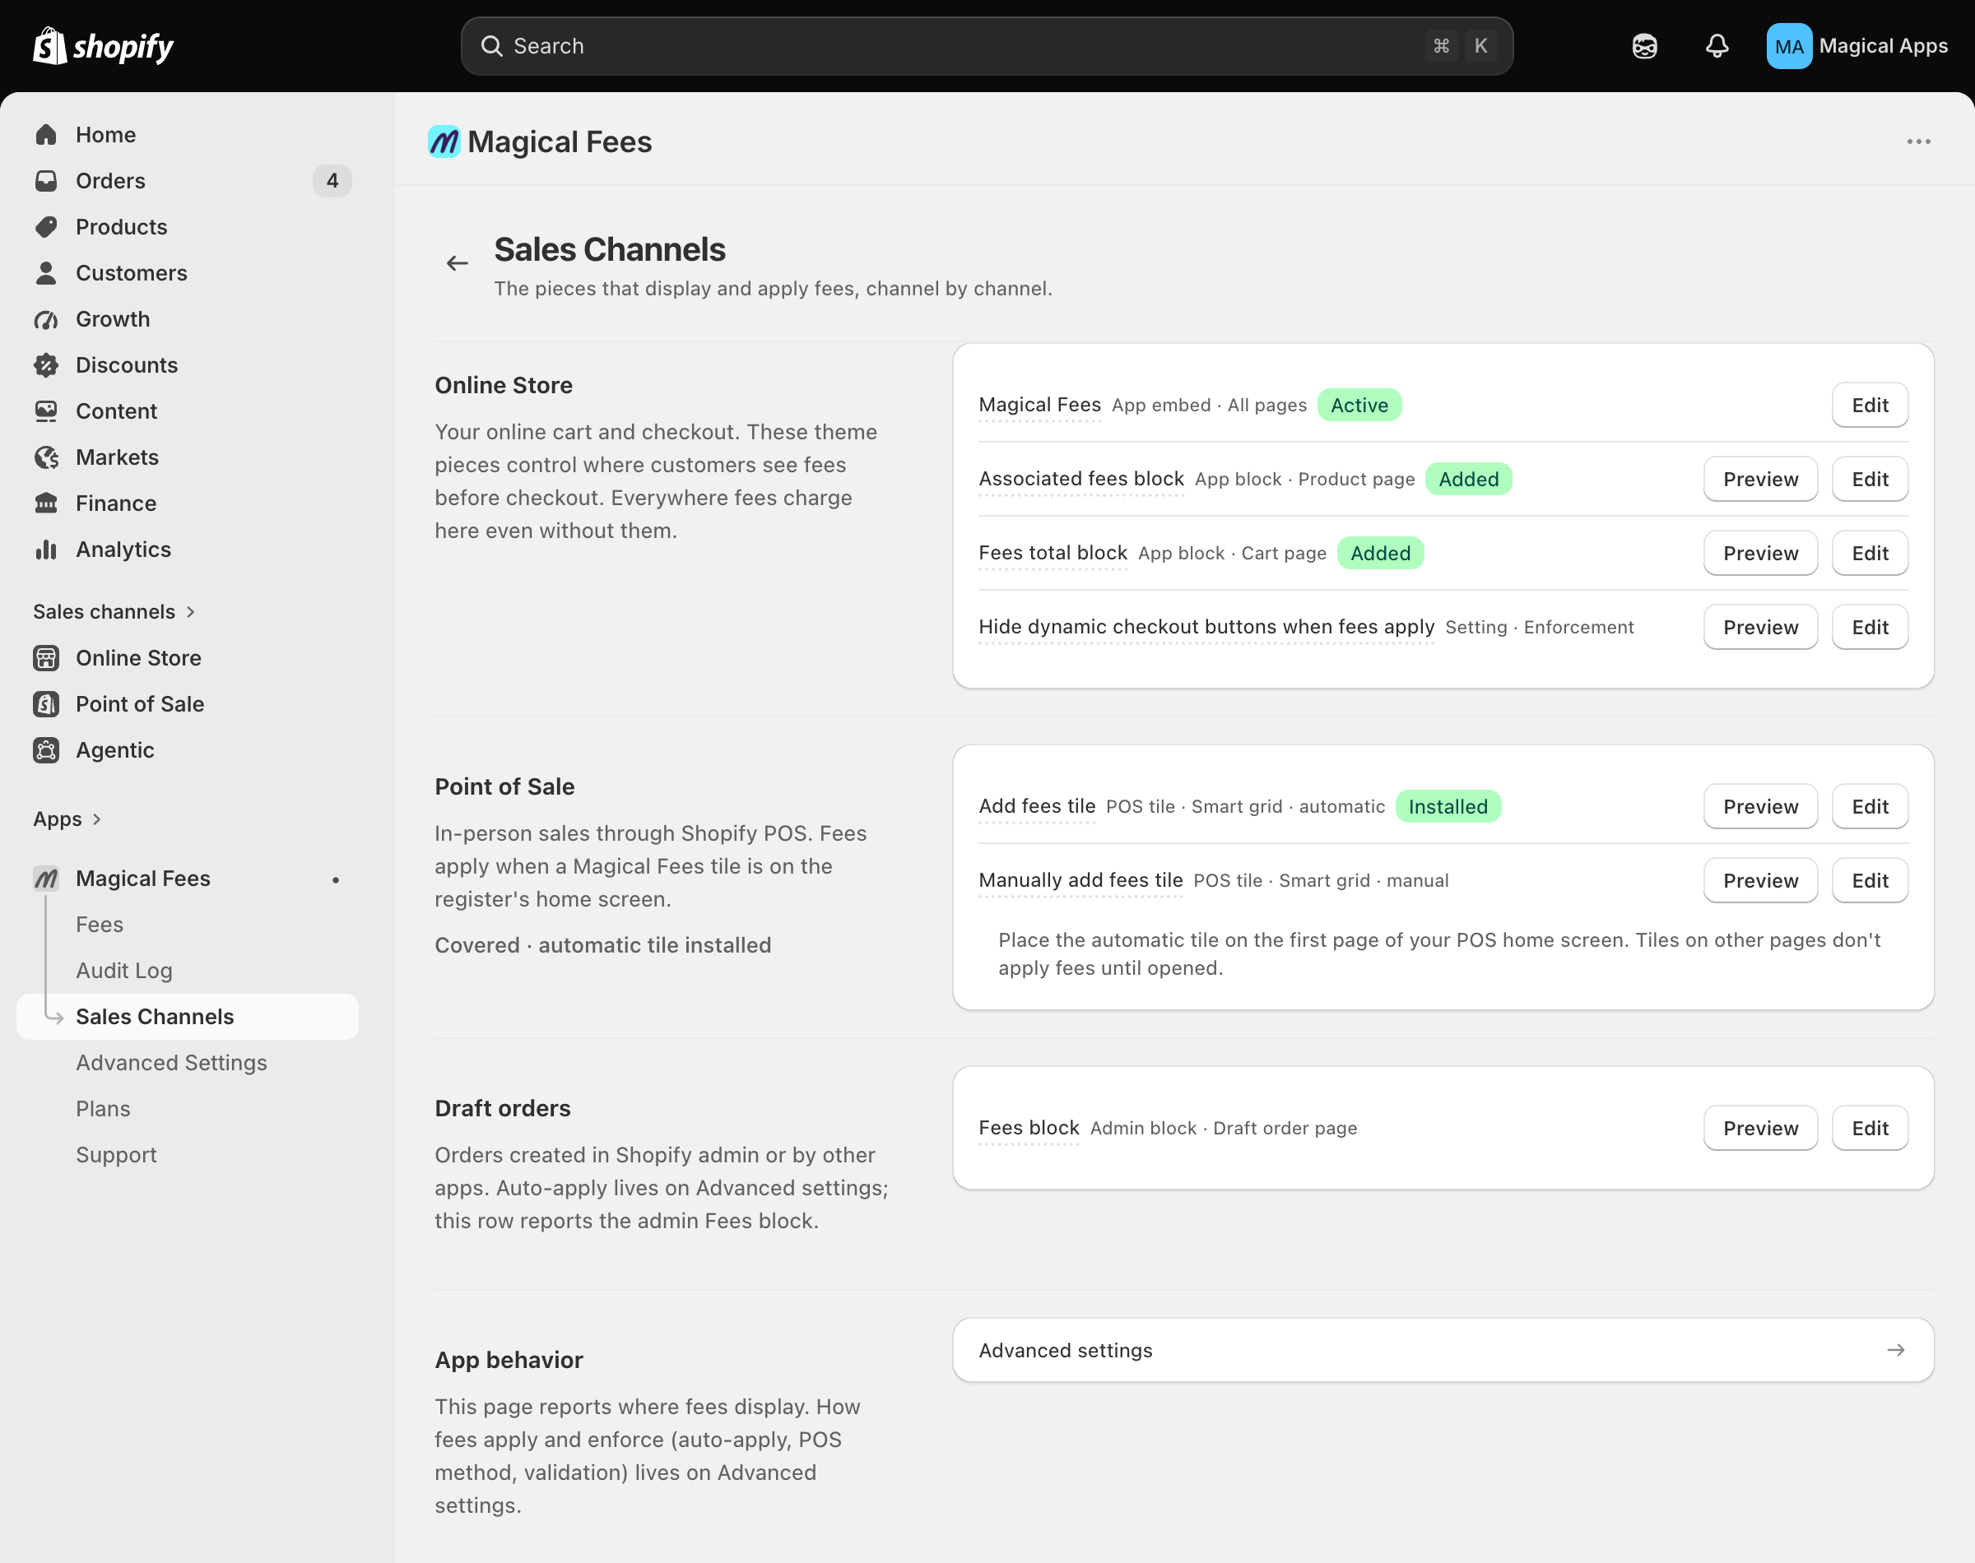Focus the Search field

pos(987,46)
